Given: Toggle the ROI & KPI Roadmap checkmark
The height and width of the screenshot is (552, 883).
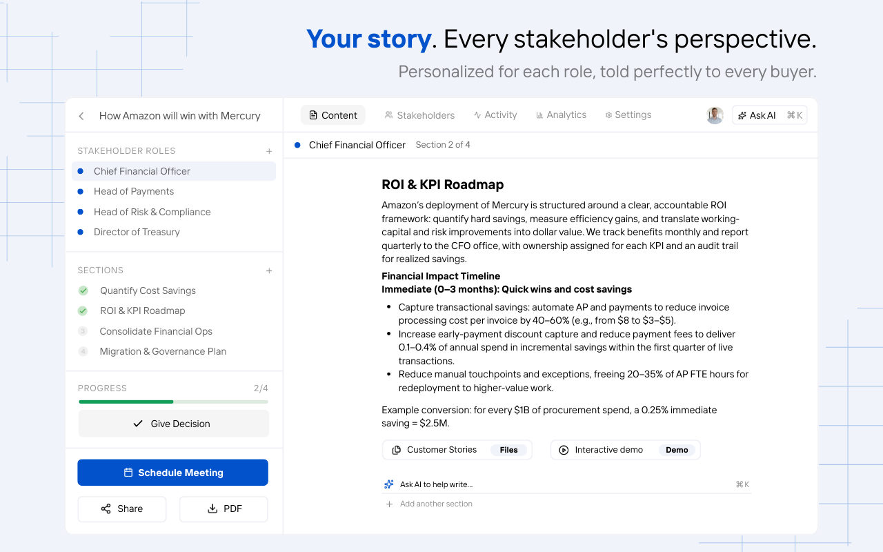Looking at the screenshot, I should 83,310.
